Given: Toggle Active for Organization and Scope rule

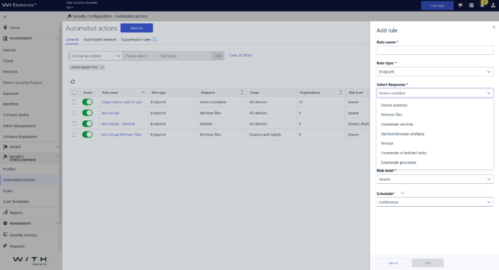Looking at the screenshot, I should point(87,102).
